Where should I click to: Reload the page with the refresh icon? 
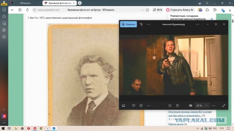pos(27,10)
